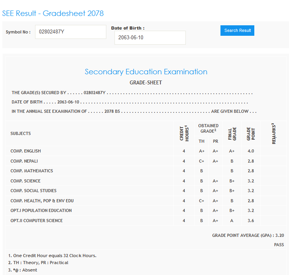
Task: Click the Date of Birth input field
Action: point(150,38)
